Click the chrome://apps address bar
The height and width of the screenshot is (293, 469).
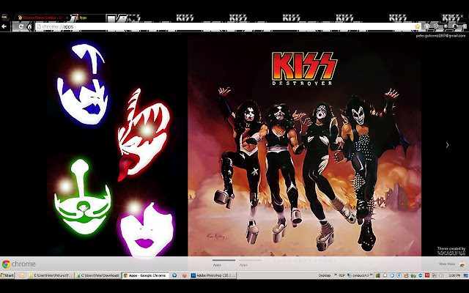(226, 26)
